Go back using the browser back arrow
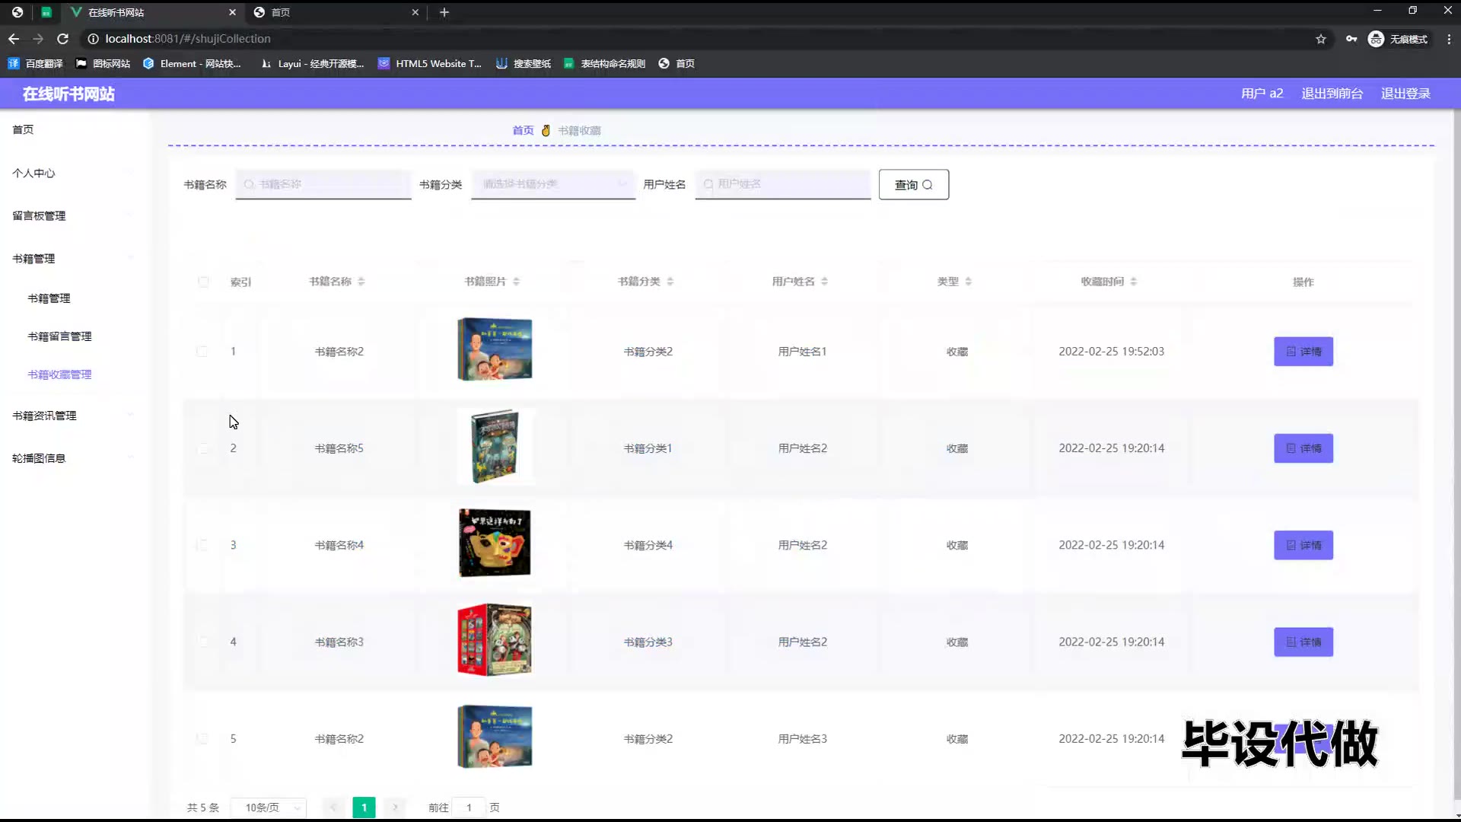Image resolution: width=1461 pixels, height=822 pixels. pyautogui.click(x=14, y=39)
